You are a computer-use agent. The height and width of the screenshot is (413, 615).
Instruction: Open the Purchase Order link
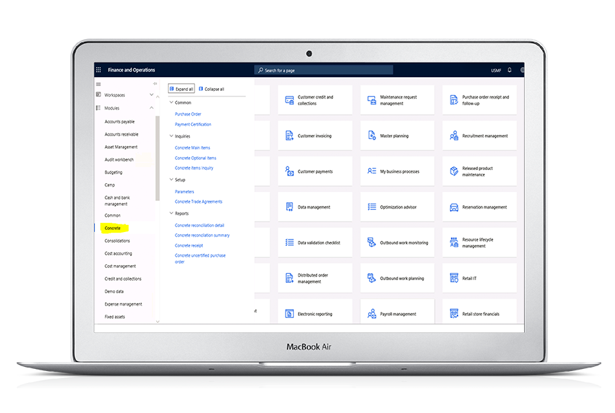point(188,114)
